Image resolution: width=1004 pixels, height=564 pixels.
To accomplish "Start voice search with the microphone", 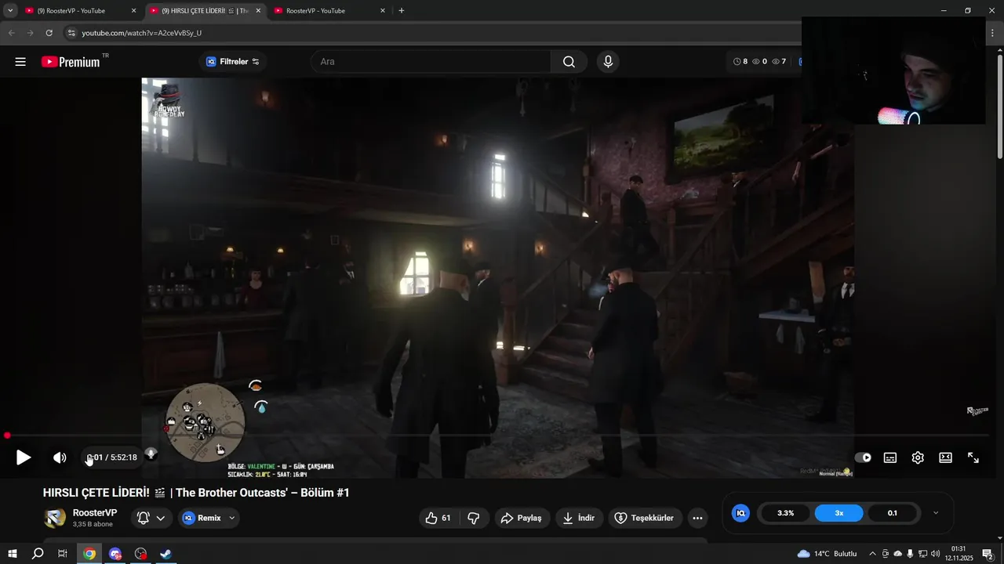I will coord(608,62).
